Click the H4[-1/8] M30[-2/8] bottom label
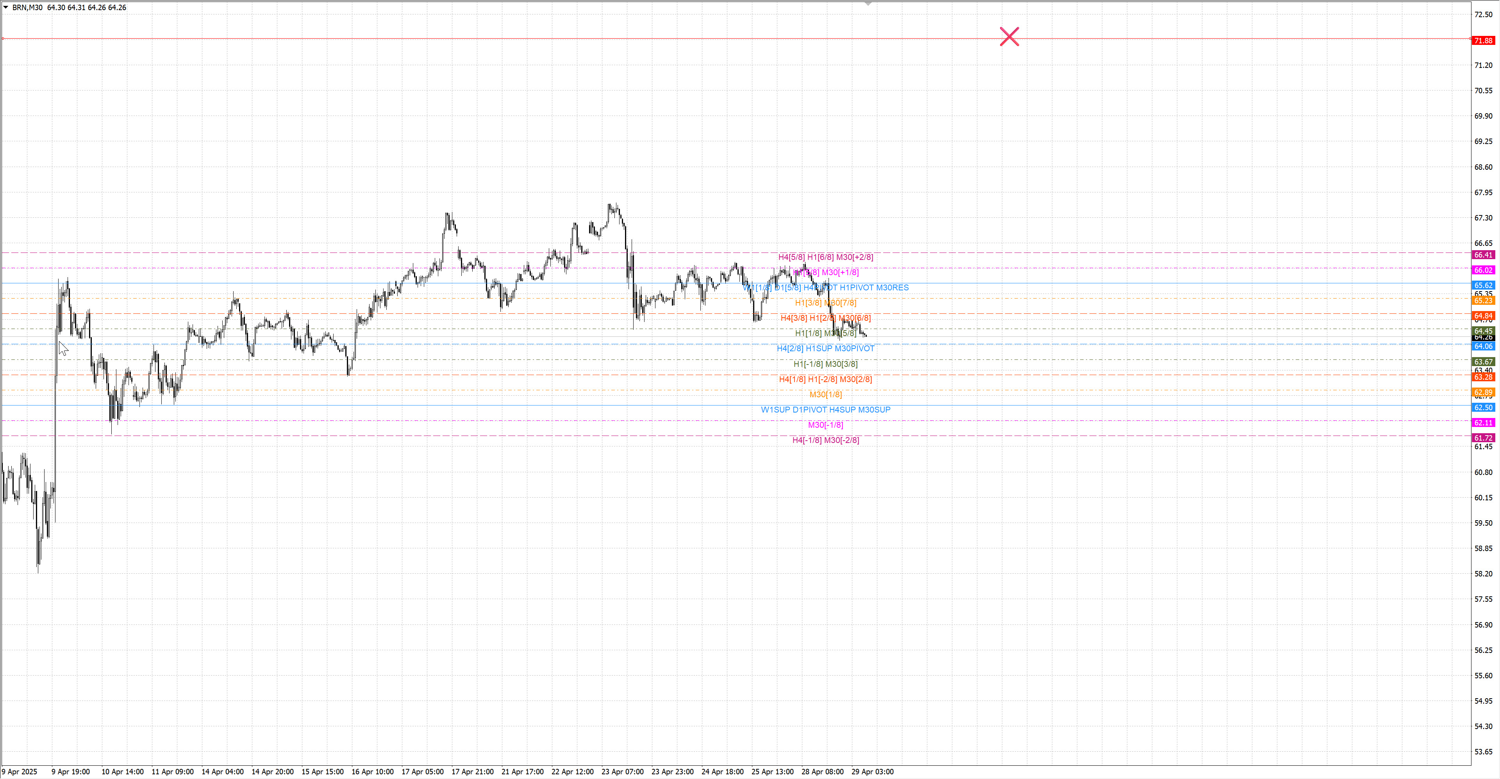The width and height of the screenshot is (1500, 779). [825, 440]
